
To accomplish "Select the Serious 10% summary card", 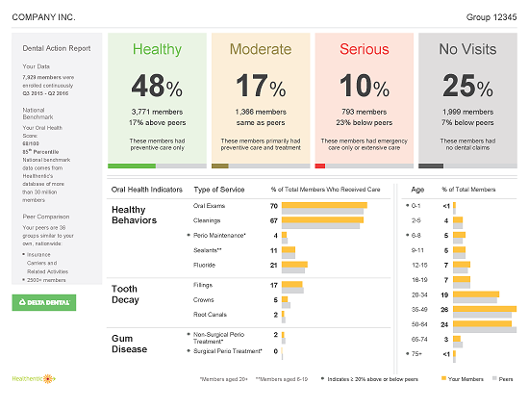I will click(x=365, y=100).
